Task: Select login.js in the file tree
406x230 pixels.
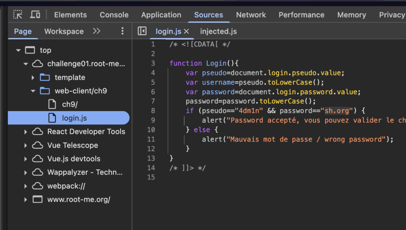Action: coord(74,118)
